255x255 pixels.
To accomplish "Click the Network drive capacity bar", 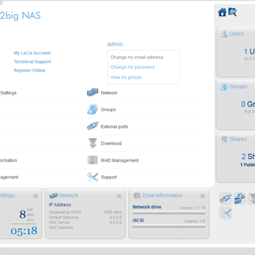I will (169, 213).
